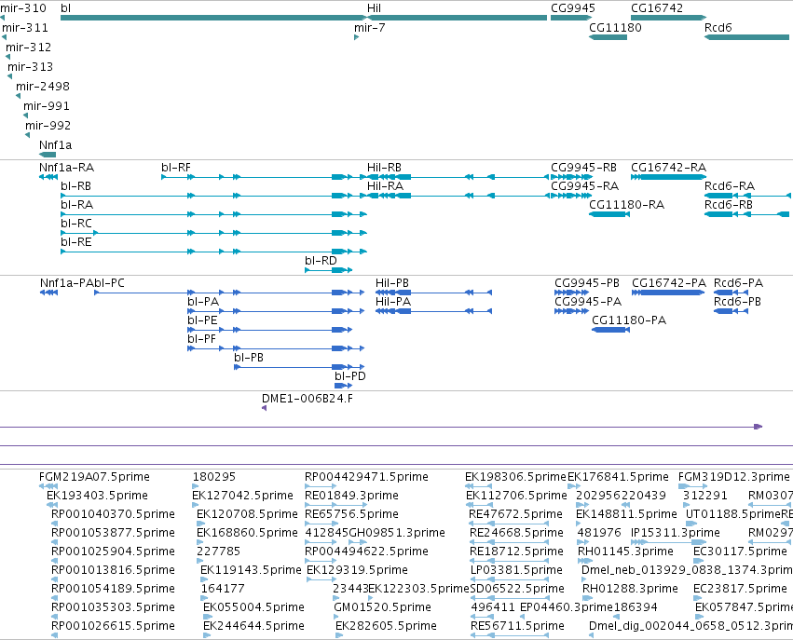Click the GM01520.5prime EST label

click(383, 607)
